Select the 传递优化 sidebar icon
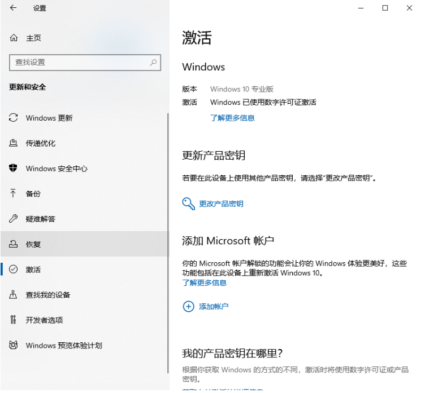Viewport: 421px width, 393px height. pos(14,143)
